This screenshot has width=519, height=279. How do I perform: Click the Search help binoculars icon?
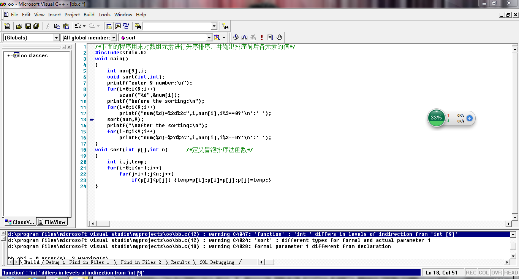coord(225,26)
